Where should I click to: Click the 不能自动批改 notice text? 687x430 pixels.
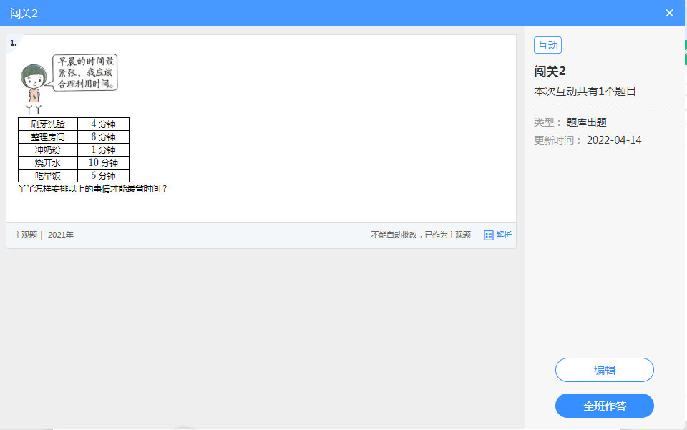tap(421, 235)
